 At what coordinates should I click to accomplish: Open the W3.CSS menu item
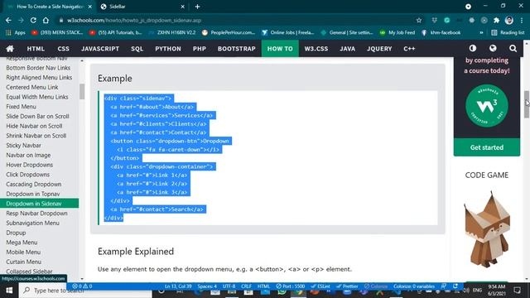[316, 49]
